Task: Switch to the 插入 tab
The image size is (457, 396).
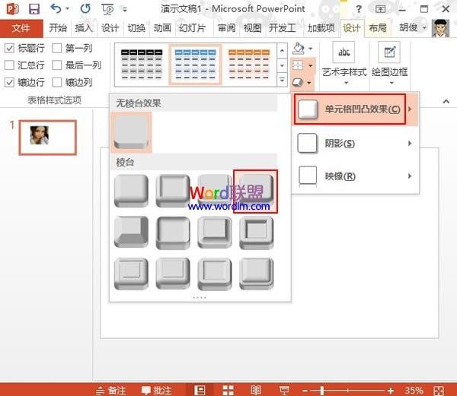Action: 84,28
